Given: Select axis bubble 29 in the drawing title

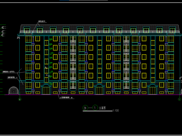Looking at the screenshot, I should [85, 108].
